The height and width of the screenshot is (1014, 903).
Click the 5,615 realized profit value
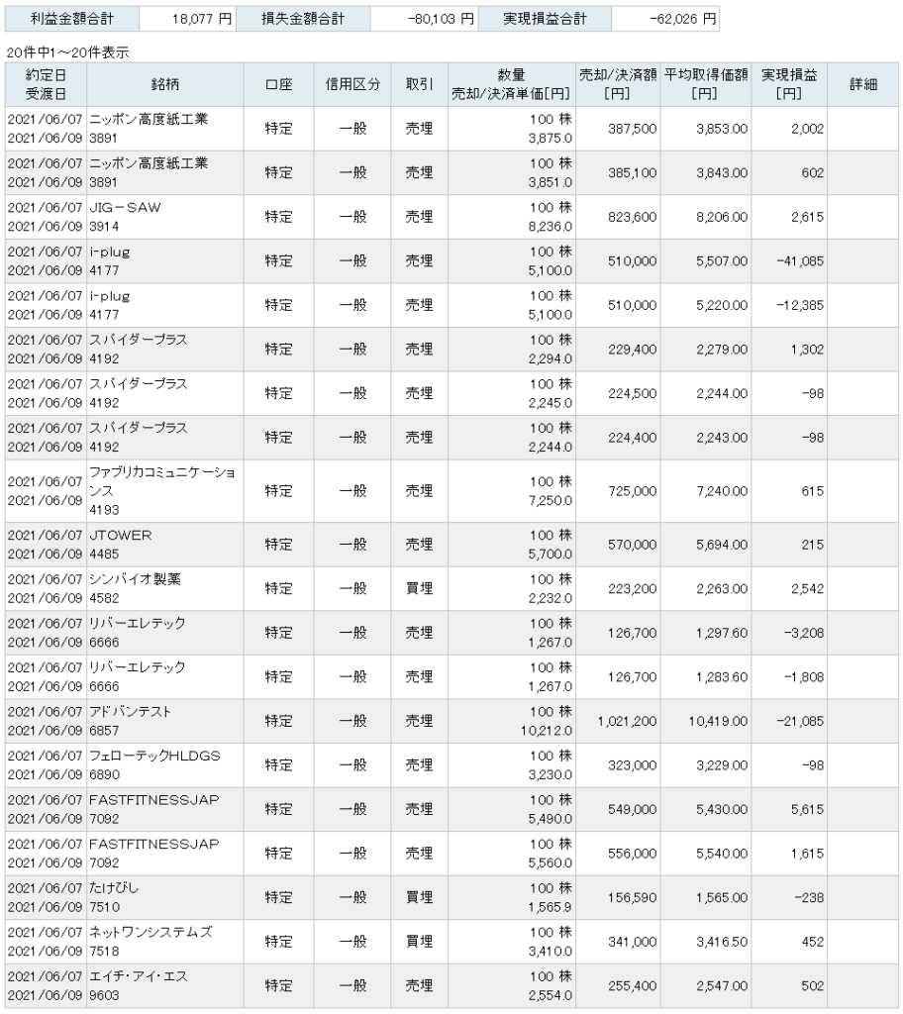[x=807, y=810]
